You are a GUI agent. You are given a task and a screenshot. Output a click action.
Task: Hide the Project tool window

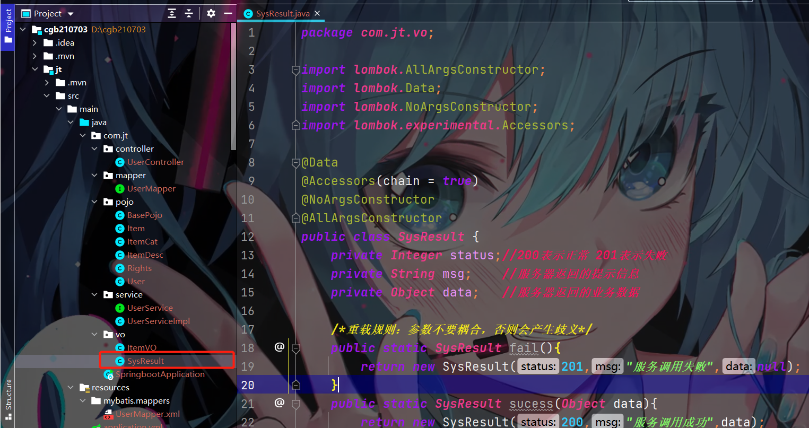[x=228, y=13]
